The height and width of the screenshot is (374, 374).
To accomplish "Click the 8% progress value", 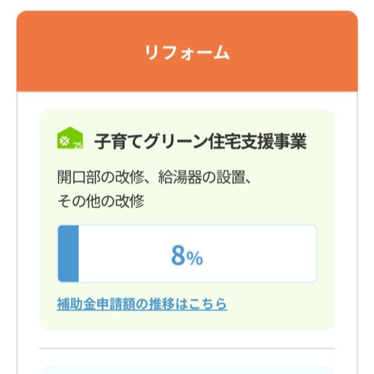I will pos(187,255).
